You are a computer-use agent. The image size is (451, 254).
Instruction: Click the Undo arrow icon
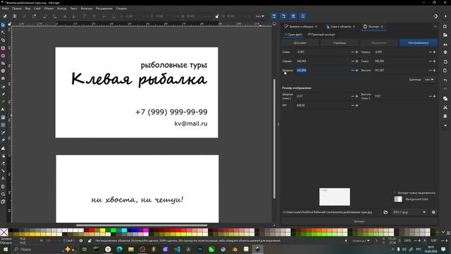445,80
